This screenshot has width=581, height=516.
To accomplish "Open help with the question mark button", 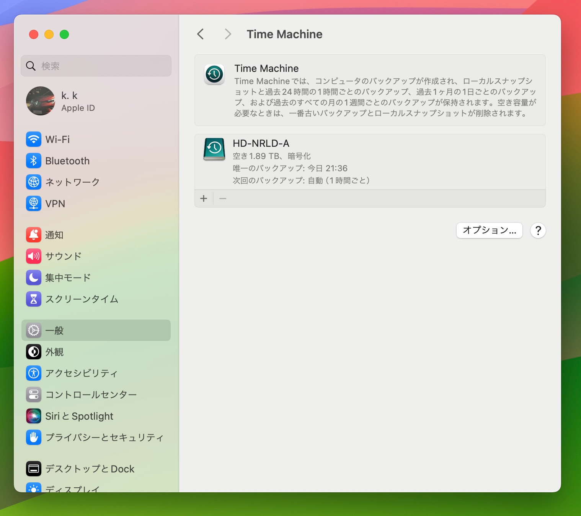I will (x=538, y=230).
